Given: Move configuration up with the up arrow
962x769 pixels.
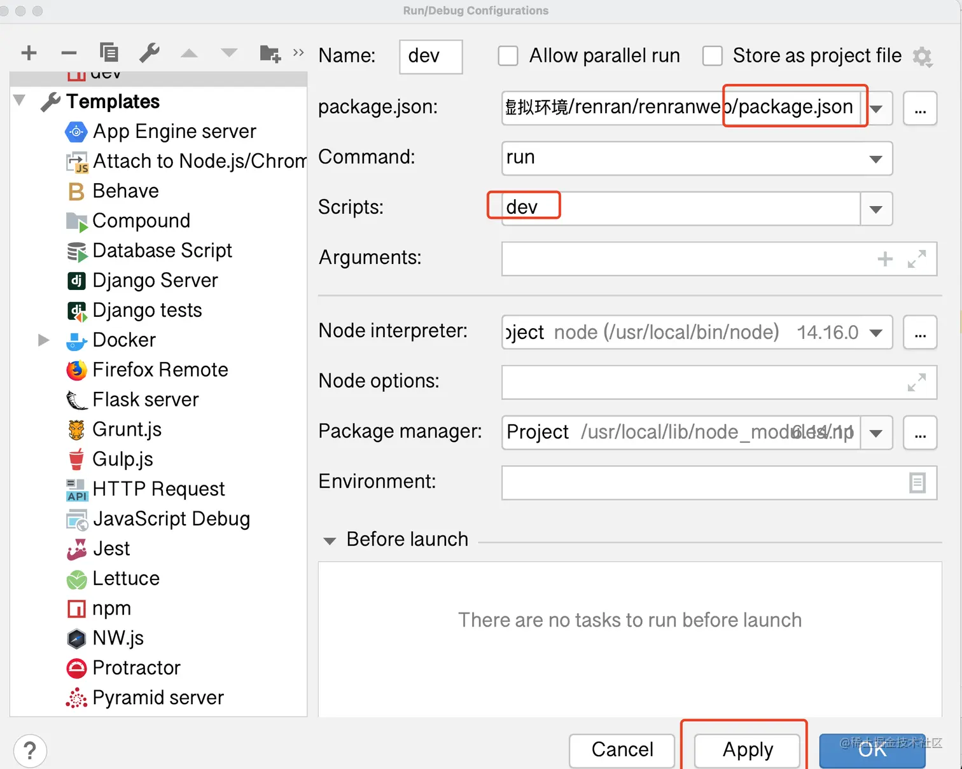Looking at the screenshot, I should (x=189, y=53).
